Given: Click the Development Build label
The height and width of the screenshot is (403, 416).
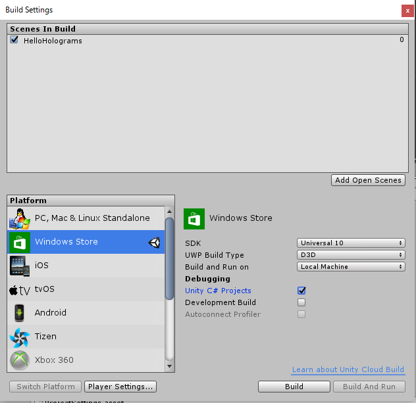Looking at the screenshot, I should point(221,302).
